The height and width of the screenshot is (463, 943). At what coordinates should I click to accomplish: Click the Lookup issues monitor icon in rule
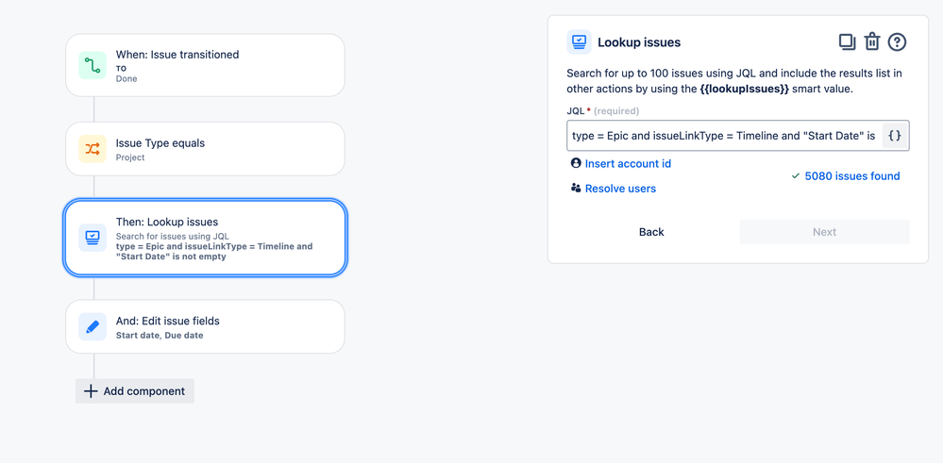[x=92, y=238]
